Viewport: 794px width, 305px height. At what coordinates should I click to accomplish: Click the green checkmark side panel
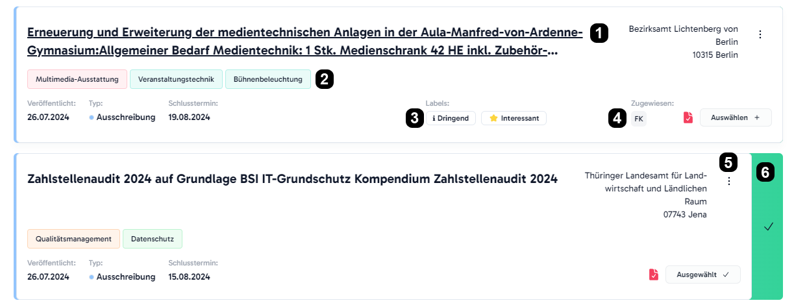[x=767, y=226]
